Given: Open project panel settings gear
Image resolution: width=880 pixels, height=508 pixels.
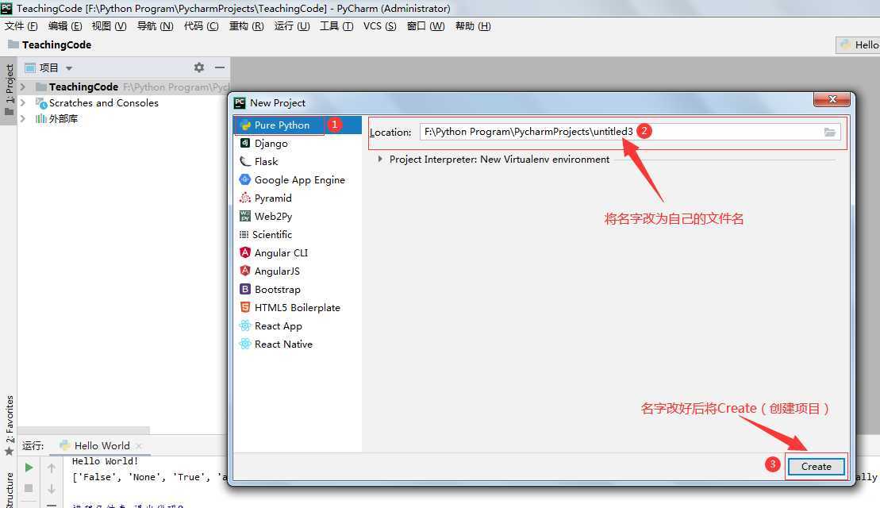Looking at the screenshot, I should point(198,67).
